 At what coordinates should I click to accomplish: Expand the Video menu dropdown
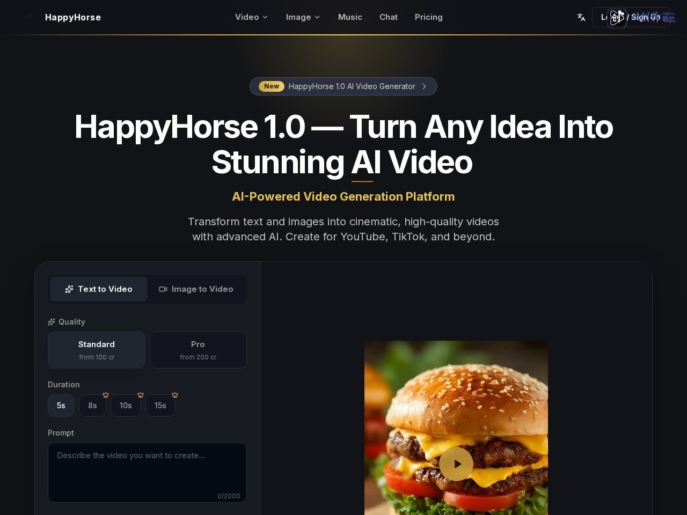(x=251, y=17)
